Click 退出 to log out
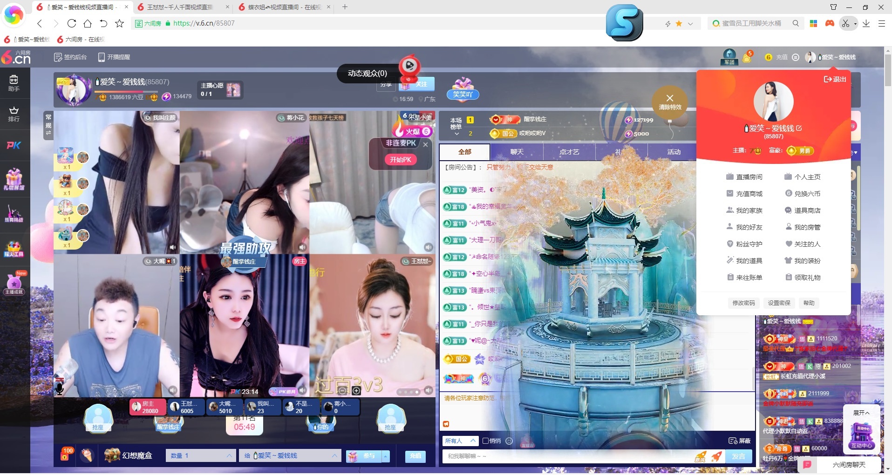The width and height of the screenshot is (892, 475). pos(835,79)
